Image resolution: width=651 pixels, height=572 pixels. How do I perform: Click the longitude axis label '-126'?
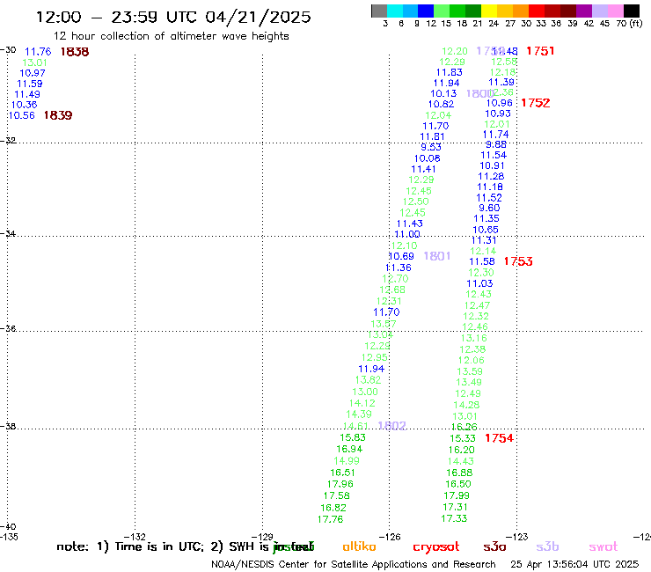click(x=390, y=537)
